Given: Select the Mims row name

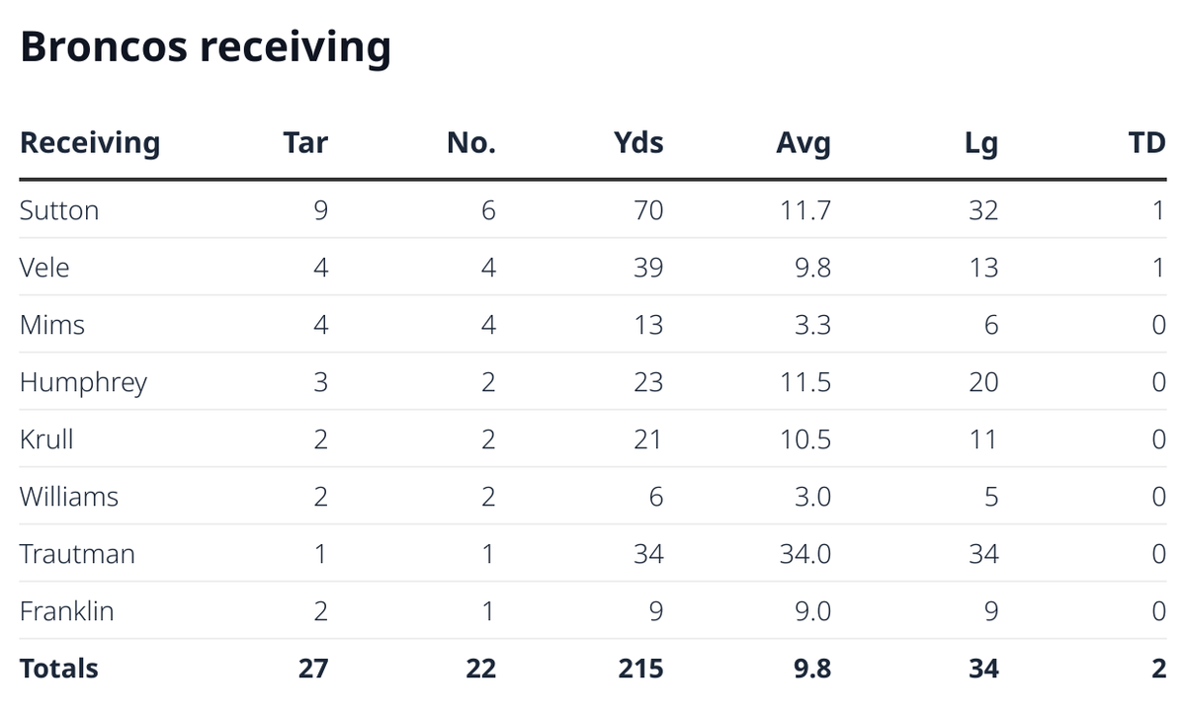Looking at the screenshot, I should 52,325.
